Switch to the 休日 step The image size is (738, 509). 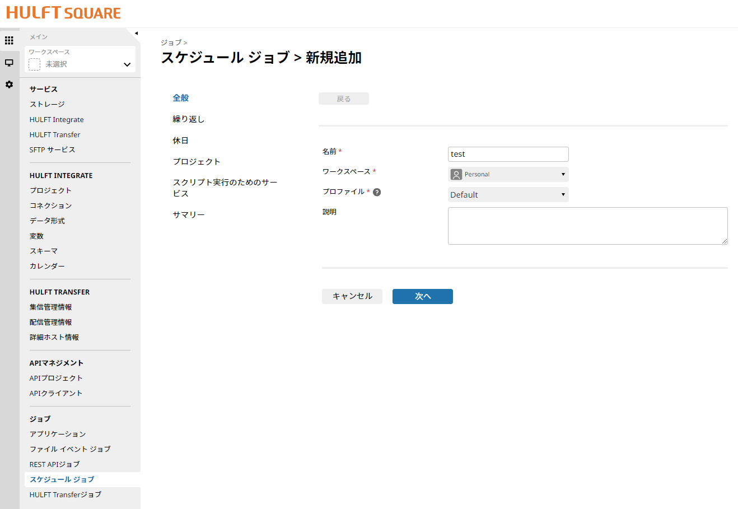[x=180, y=141]
